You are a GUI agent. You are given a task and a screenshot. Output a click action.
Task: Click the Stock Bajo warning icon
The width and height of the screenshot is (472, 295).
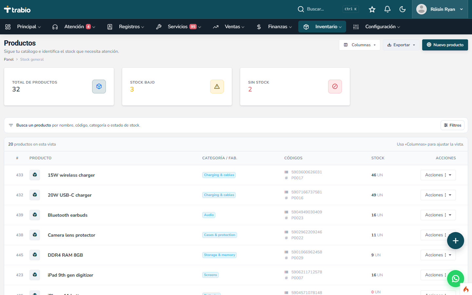[217, 87]
